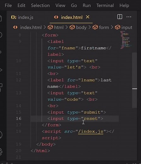141x164 pixels.
Task: Click the vertical editor scrollbar
Action: pos(134,80)
